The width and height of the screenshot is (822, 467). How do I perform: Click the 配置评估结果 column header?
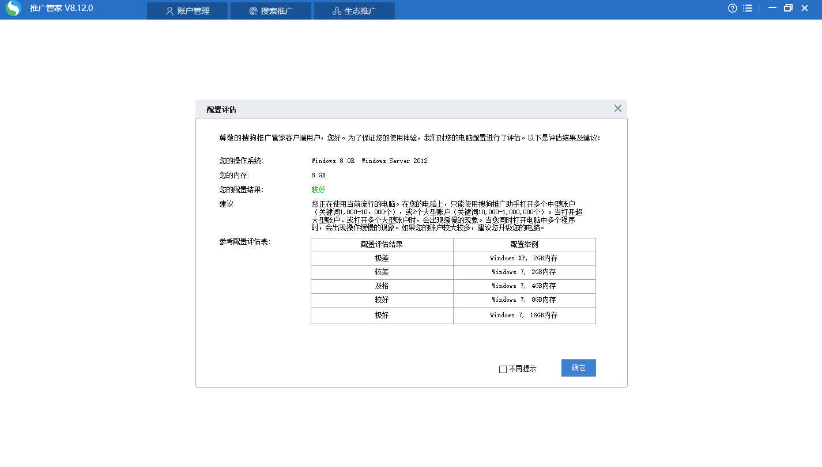click(382, 245)
